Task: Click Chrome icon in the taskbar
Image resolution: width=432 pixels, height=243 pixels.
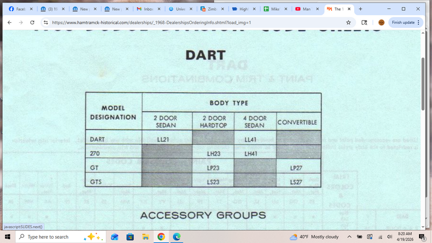Action: 161,237
